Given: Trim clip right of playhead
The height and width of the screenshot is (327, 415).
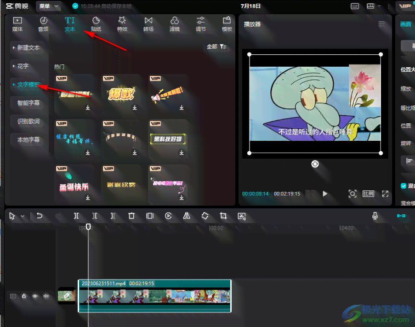Looking at the screenshot, I should (x=113, y=216).
